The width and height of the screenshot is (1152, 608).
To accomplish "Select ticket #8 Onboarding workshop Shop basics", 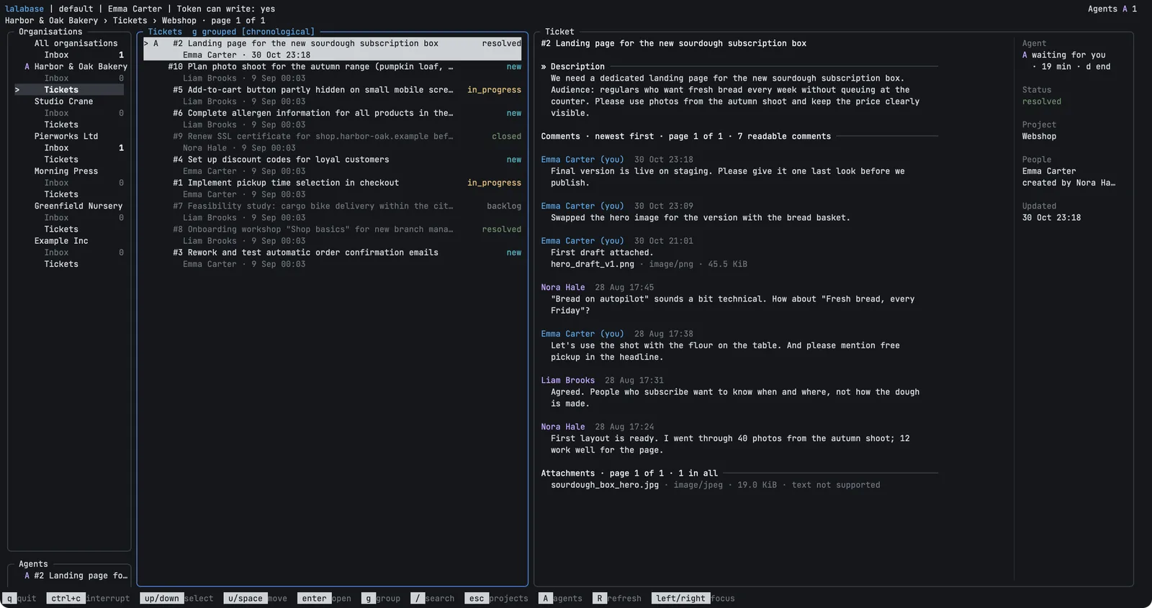I will click(x=333, y=235).
